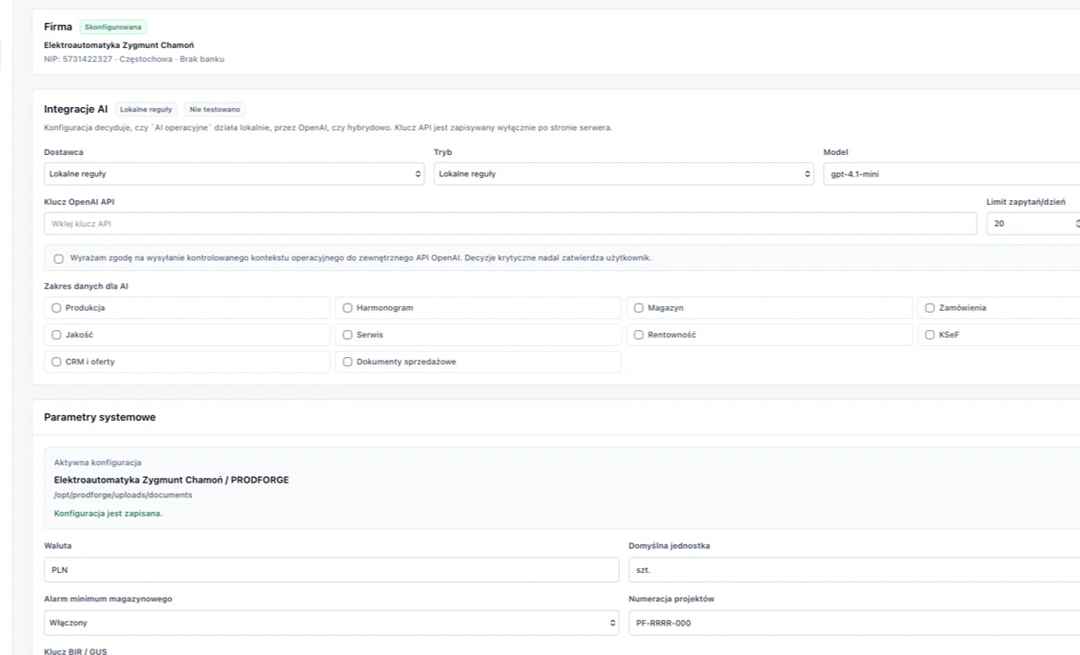The height and width of the screenshot is (655, 1080).
Task: Check the Serwis checkbox
Action: point(347,334)
